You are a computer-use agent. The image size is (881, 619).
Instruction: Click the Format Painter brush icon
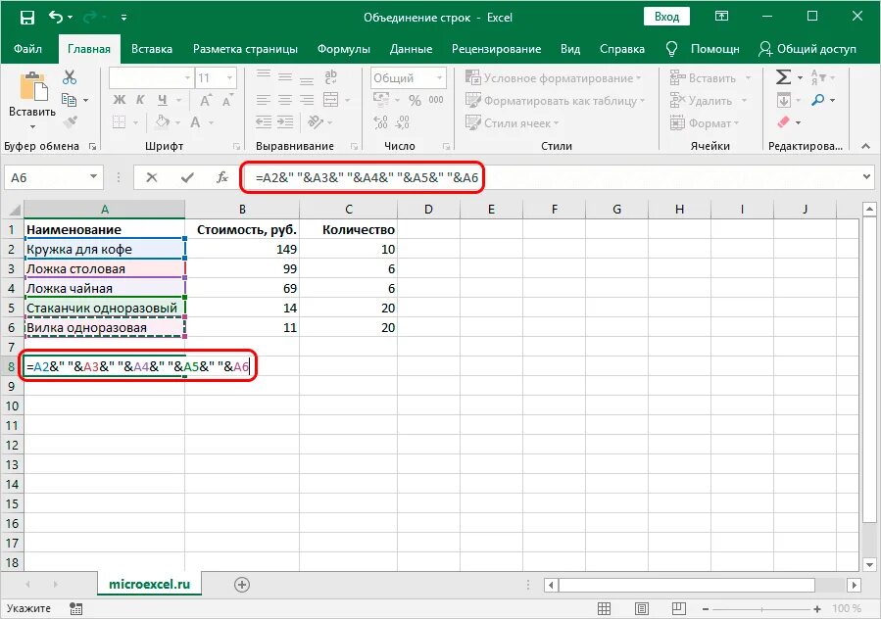[71, 121]
